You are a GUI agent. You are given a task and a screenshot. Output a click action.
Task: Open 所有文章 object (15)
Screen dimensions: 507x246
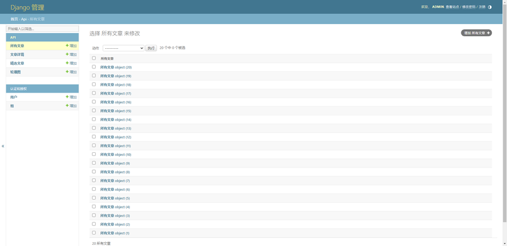[x=116, y=111]
